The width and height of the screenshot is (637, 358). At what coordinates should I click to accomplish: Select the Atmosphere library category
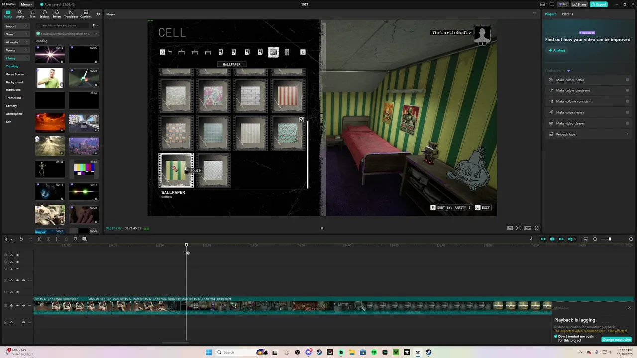[x=14, y=114]
